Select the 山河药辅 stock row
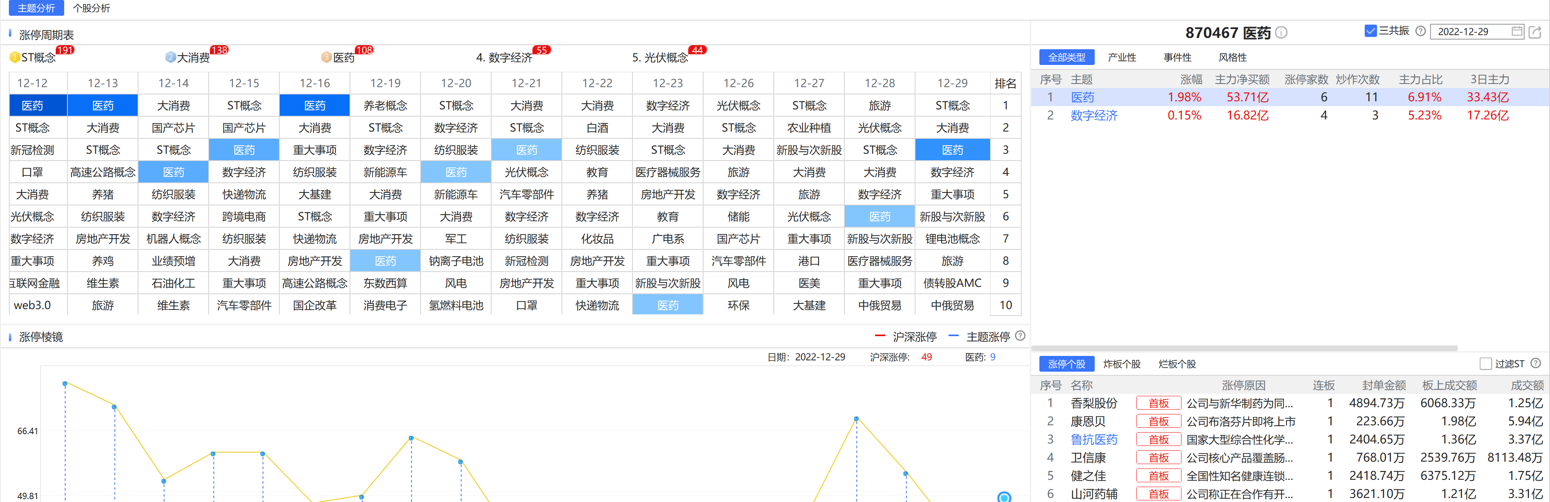Image resolution: width=1550 pixels, height=502 pixels. (x=1291, y=494)
